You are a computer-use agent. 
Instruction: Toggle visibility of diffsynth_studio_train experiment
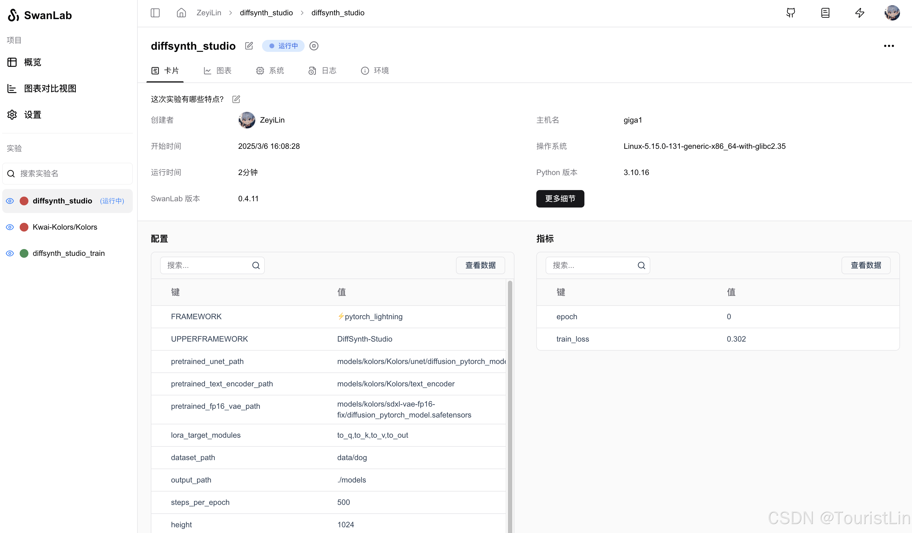coord(10,253)
